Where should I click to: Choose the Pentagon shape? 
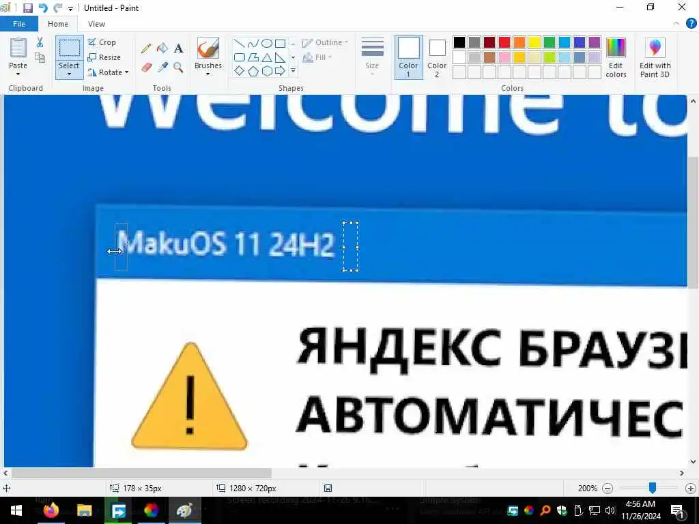253,71
